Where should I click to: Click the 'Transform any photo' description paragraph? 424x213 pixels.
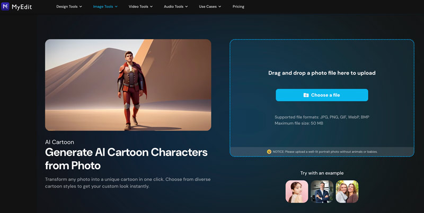(x=128, y=183)
